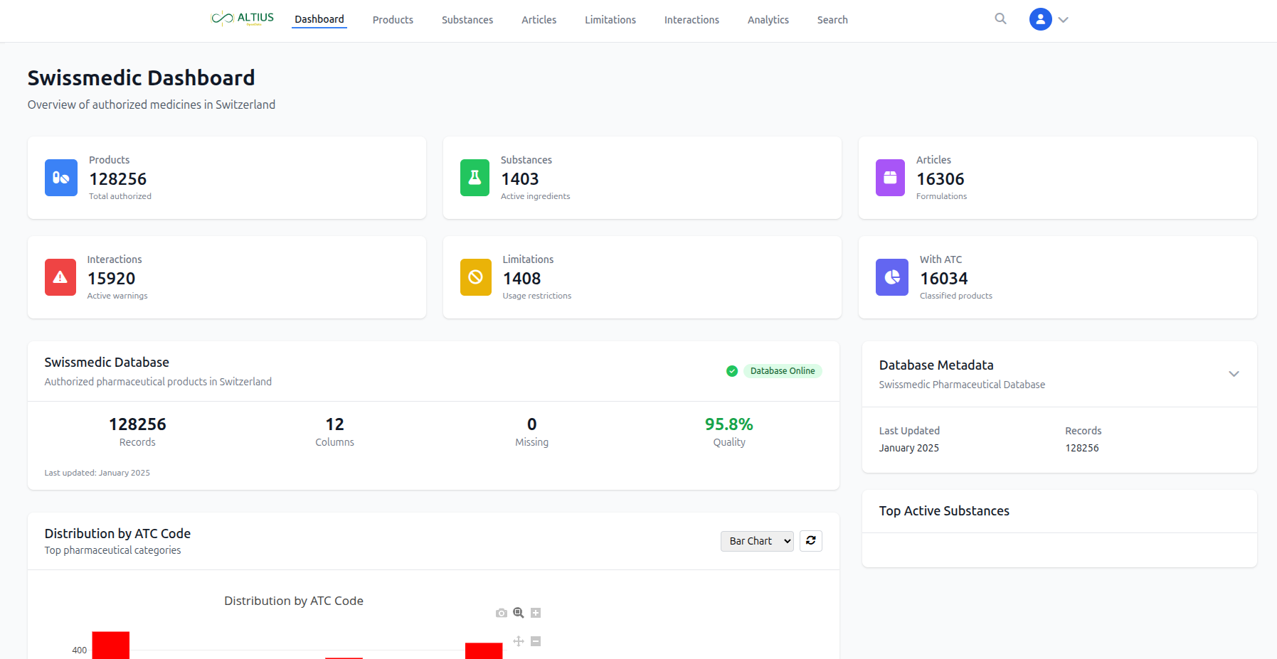Click the Database Online status badge

(782, 371)
